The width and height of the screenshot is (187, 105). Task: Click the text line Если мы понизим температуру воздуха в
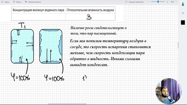108,41
